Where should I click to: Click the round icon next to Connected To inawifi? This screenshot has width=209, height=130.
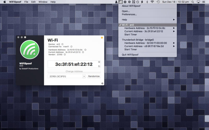[x=71, y=47]
